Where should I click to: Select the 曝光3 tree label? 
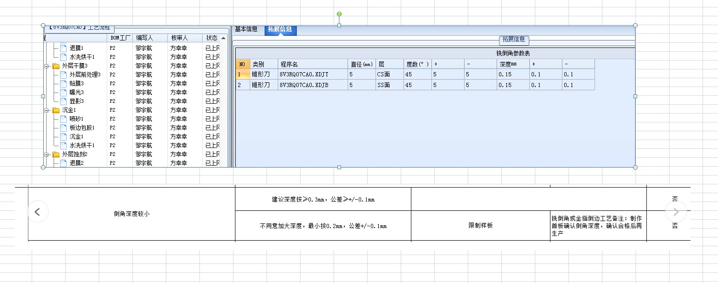pos(76,92)
